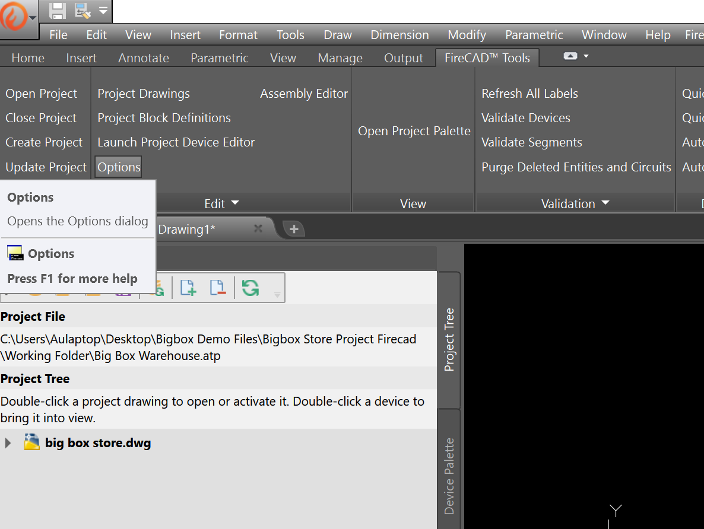704x529 pixels.
Task: Click the ribbon minimize toggle icon
Action: (570, 56)
